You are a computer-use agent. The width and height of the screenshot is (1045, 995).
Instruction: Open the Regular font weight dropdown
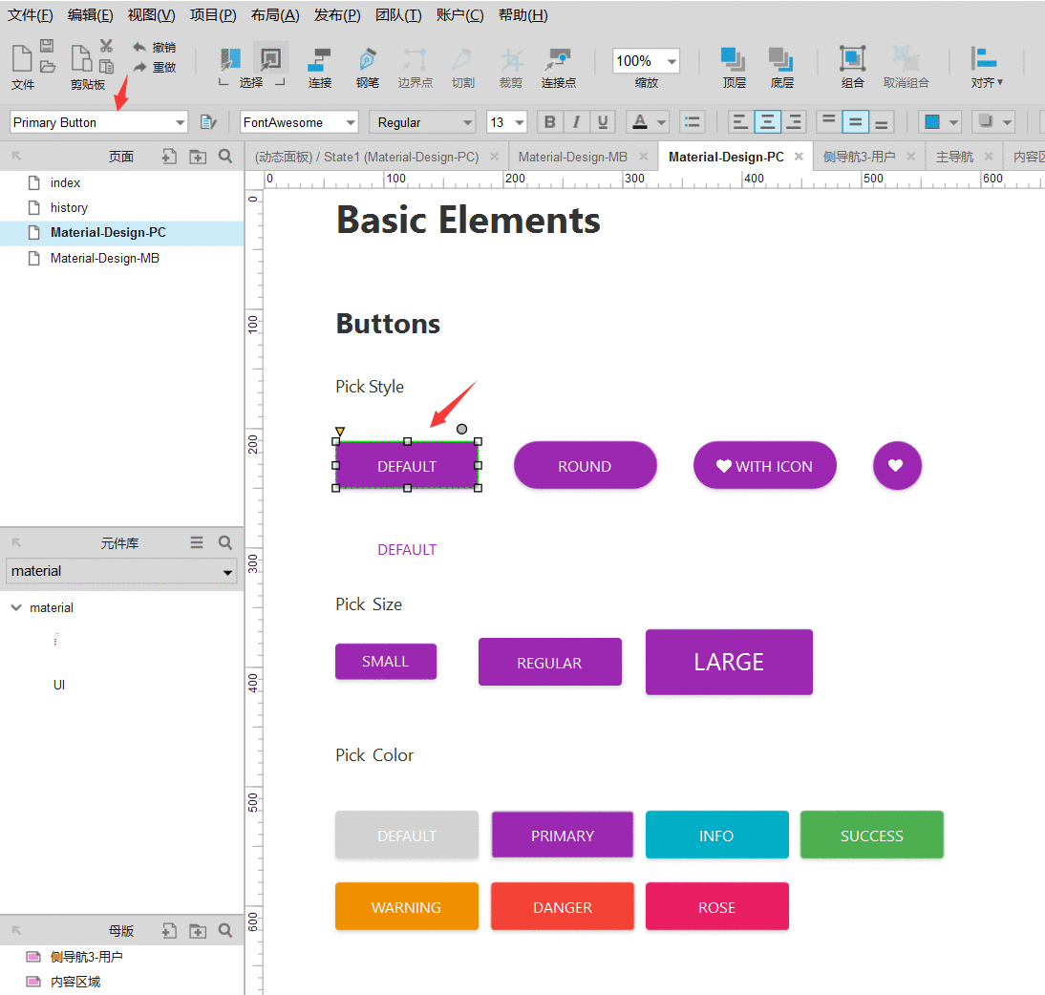point(468,122)
